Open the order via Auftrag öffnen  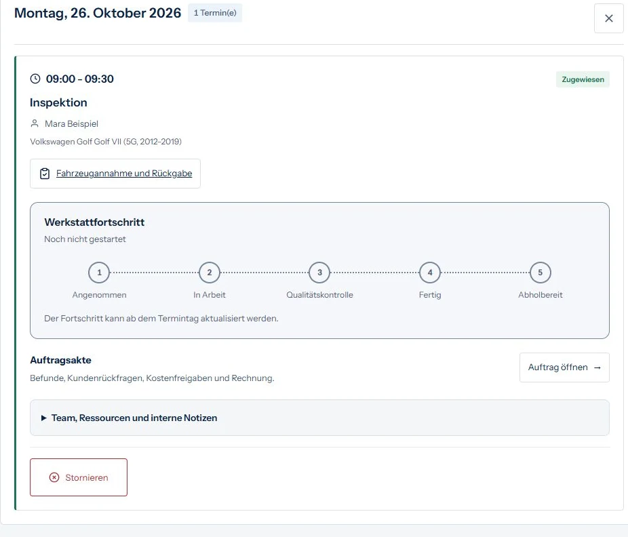point(564,367)
